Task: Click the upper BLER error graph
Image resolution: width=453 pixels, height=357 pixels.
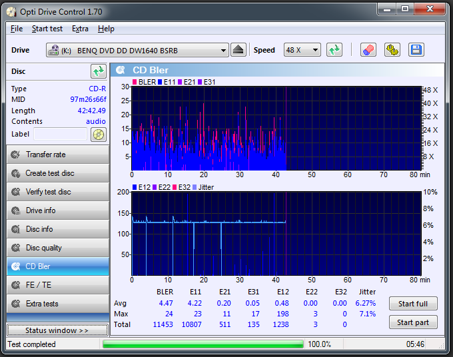Action: point(276,129)
